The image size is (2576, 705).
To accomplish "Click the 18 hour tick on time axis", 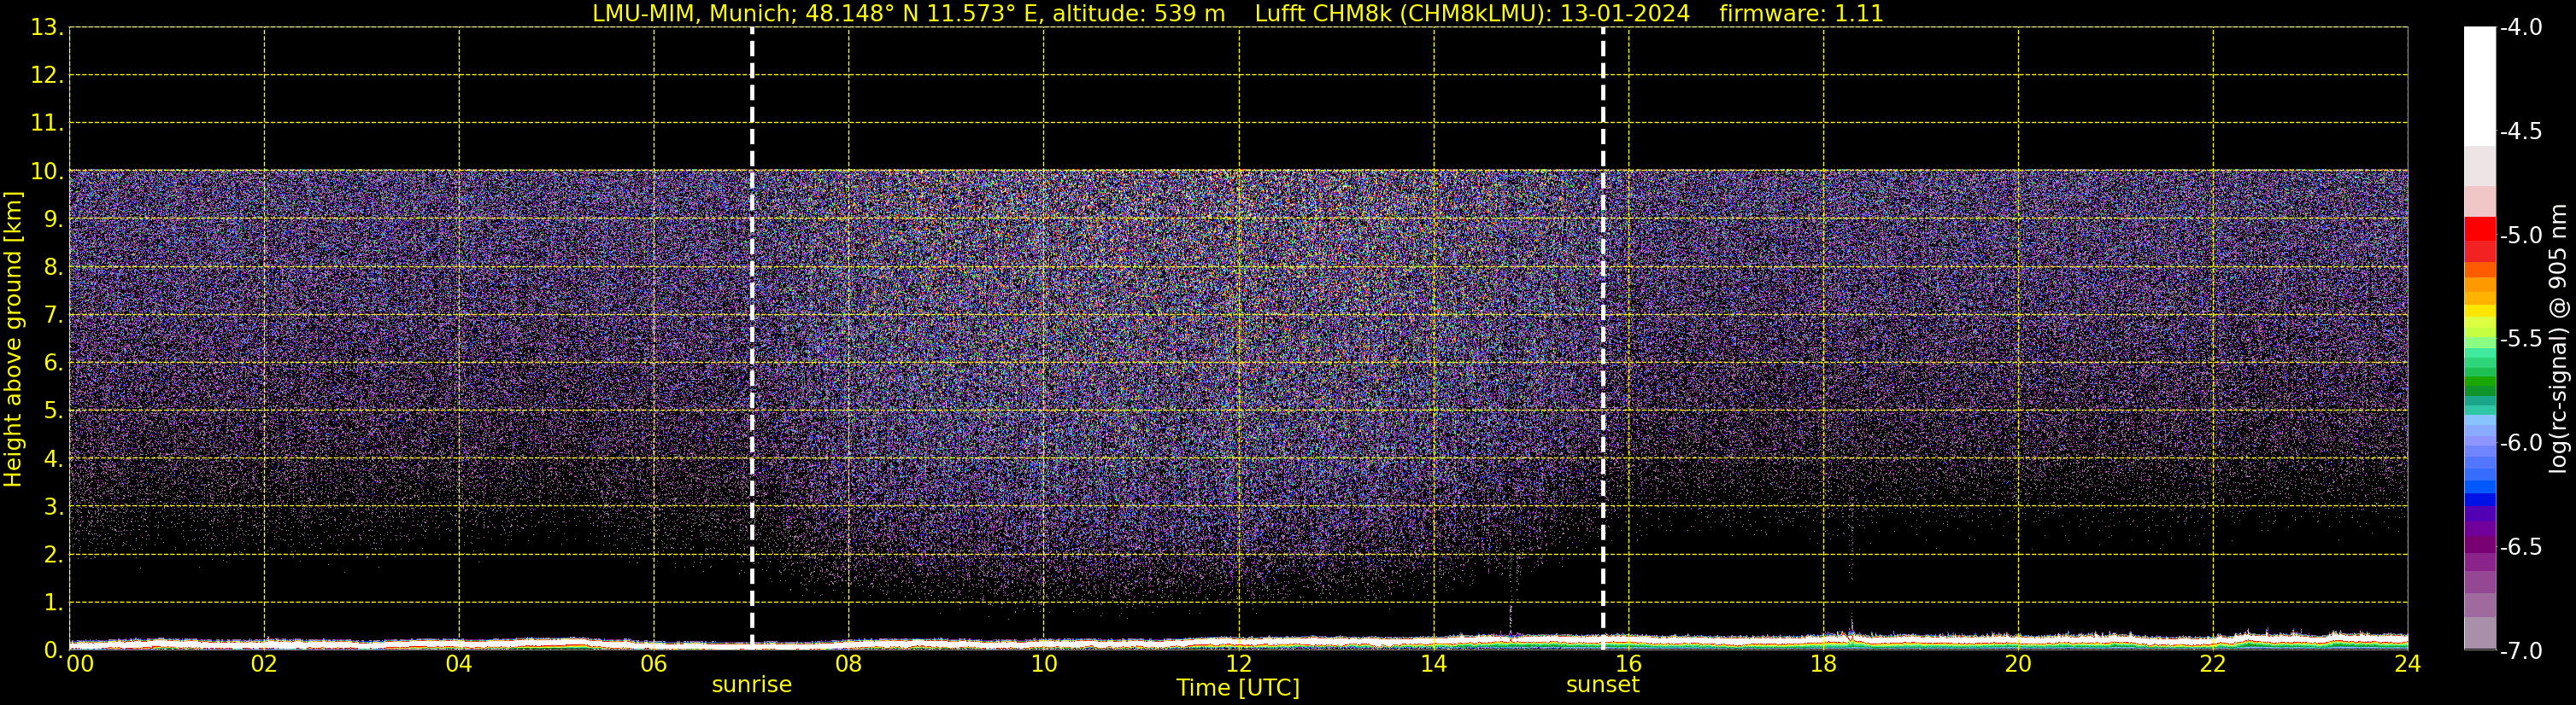I will pos(1823,664).
